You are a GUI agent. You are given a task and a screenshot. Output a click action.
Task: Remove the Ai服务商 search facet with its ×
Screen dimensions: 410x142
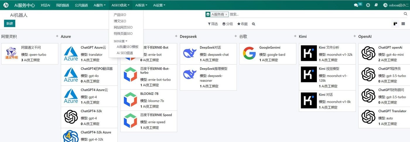(x=226, y=14)
